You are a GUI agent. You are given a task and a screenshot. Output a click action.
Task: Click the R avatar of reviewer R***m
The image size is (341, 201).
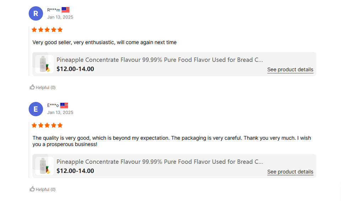tap(36, 13)
